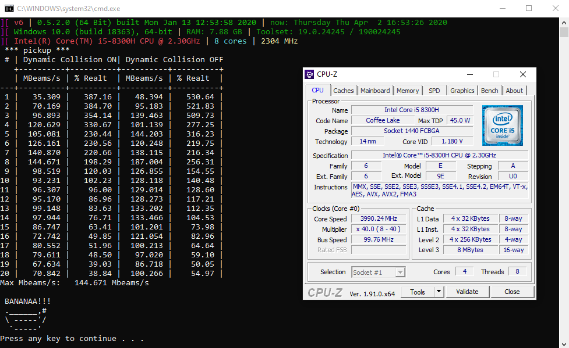569x348 pixels.
Task: Close the cmd.exe console window
Action: (x=555, y=8)
